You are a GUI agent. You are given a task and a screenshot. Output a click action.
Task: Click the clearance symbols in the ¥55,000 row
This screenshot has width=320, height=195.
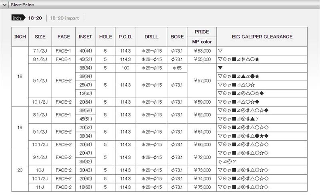tap(238, 59)
